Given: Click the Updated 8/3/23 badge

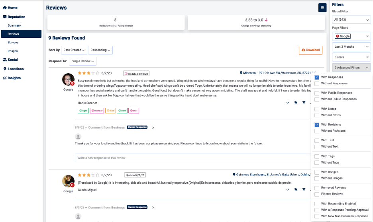Looking at the screenshot, I should pos(135,175).
